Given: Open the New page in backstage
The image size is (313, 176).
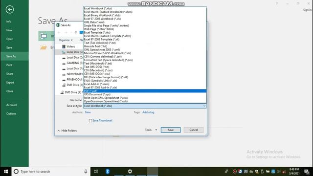Looking at the screenshot, I should (x=9, y=30).
